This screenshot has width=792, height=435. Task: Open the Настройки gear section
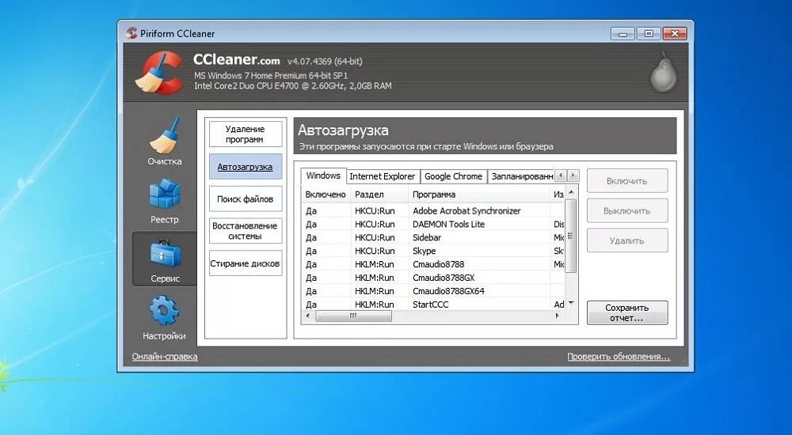pos(164,318)
